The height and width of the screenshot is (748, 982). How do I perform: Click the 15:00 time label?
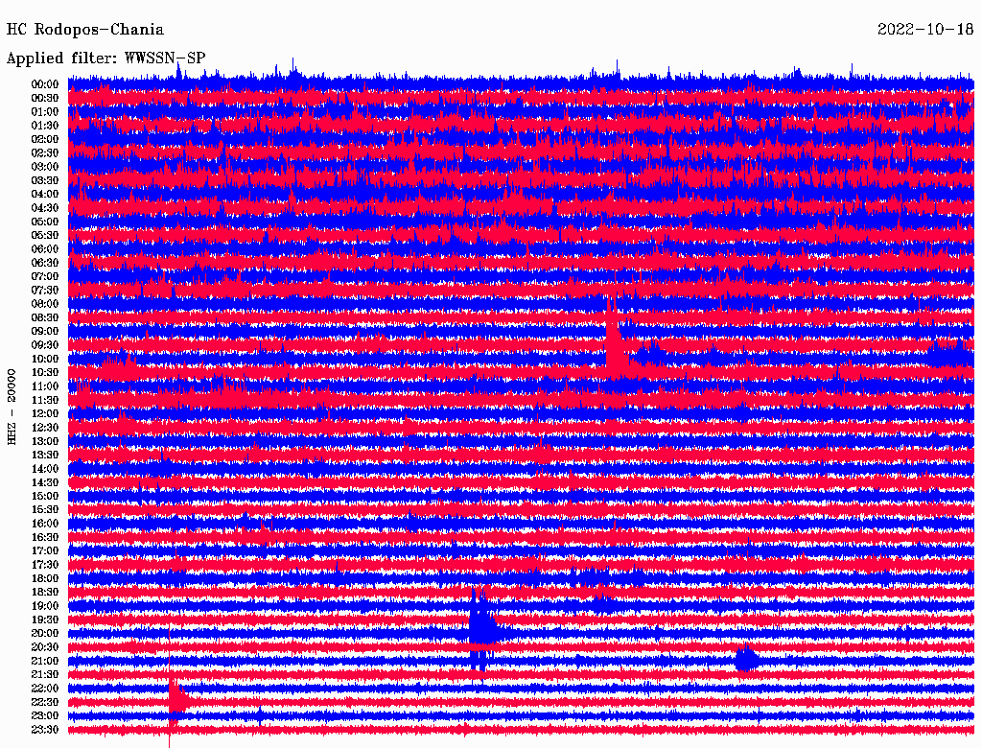click(45, 496)
